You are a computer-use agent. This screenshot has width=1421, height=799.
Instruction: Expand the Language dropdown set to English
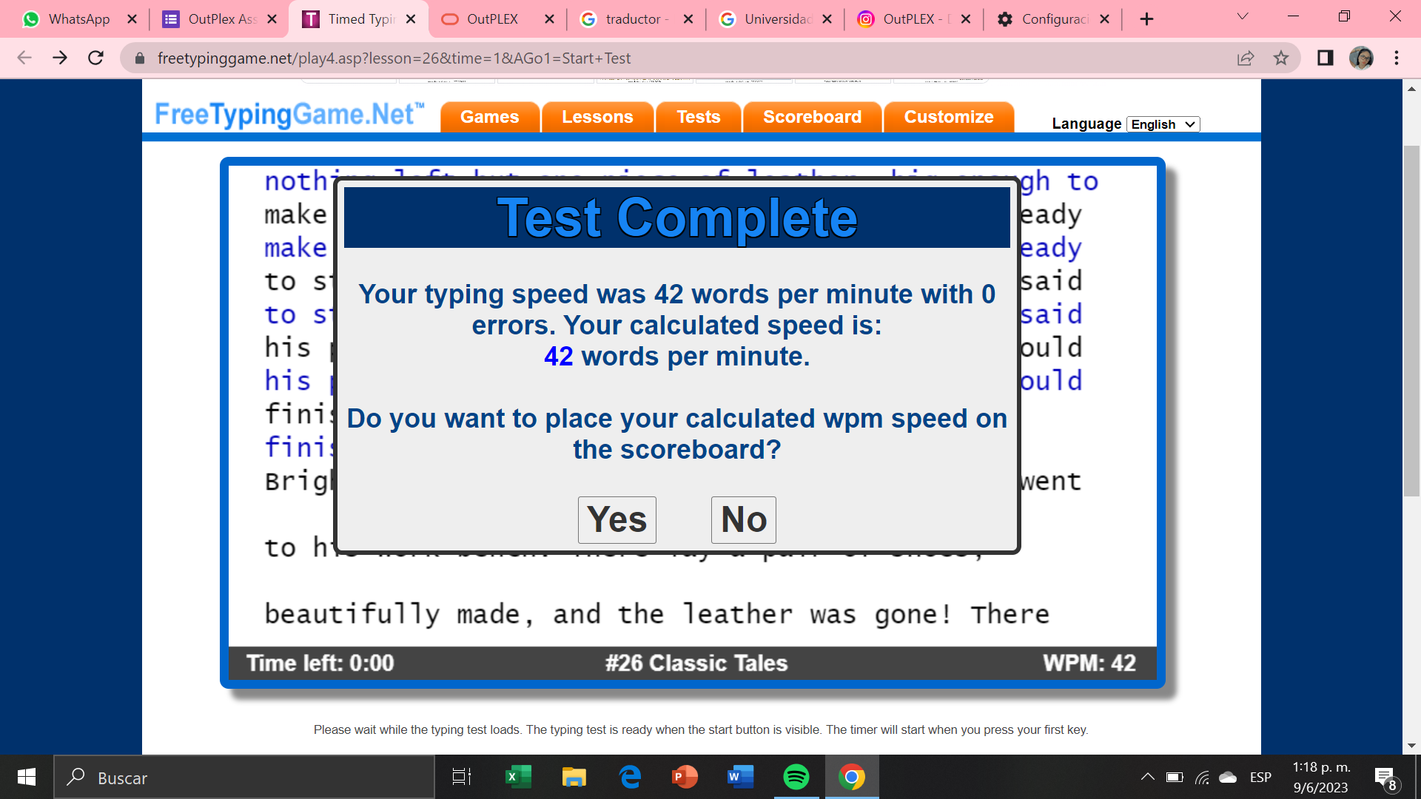[1163, 124]
